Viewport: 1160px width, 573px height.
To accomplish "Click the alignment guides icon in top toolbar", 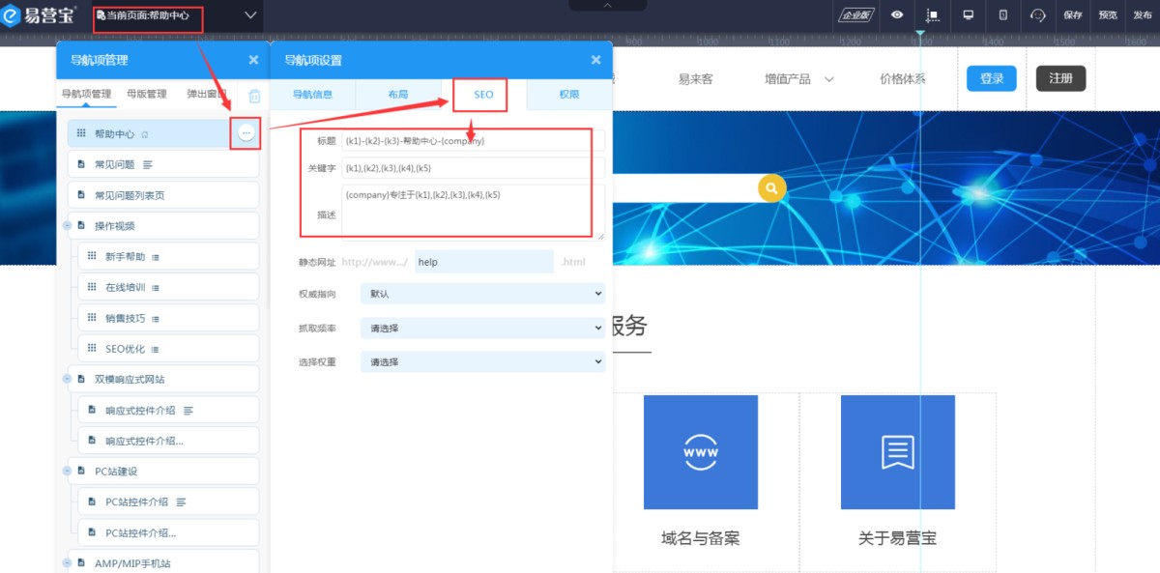I will [x=933, y=15].
